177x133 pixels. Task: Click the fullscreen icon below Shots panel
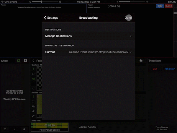[5, 129]
